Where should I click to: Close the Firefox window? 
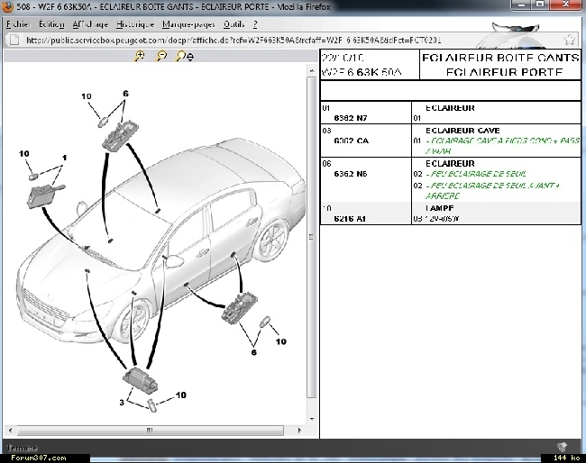pos(565,5)
